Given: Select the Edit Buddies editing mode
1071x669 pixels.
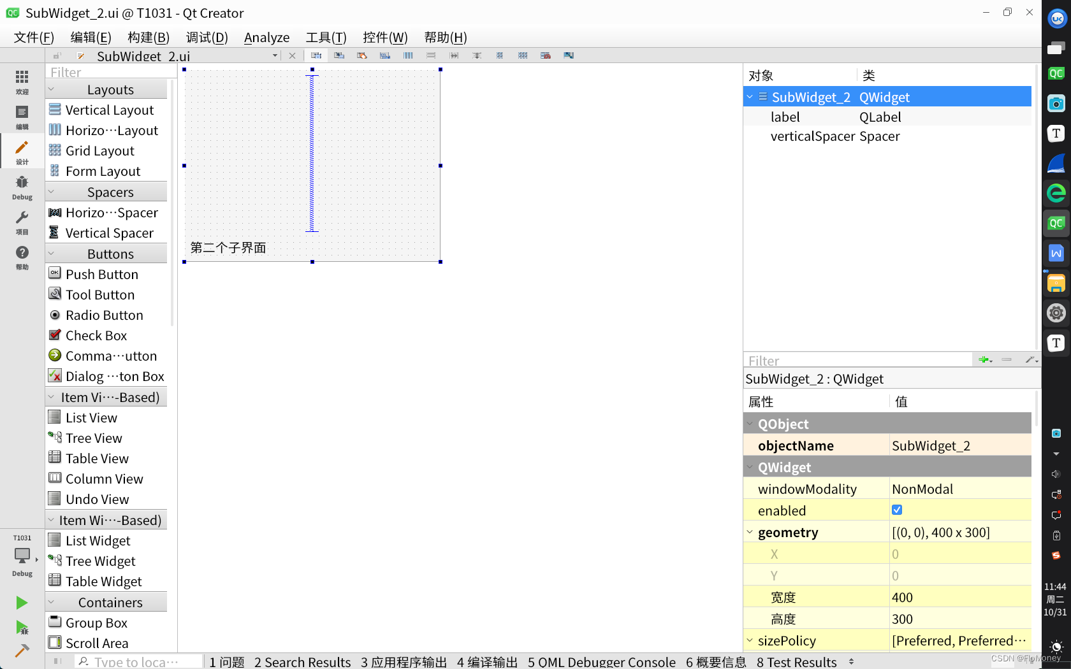Looking at the screenshot, I should click(362, 55).
